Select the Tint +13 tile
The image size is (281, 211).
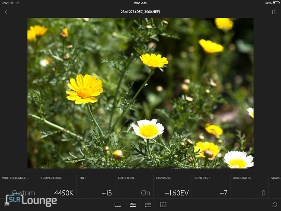[x=96, y=186]
